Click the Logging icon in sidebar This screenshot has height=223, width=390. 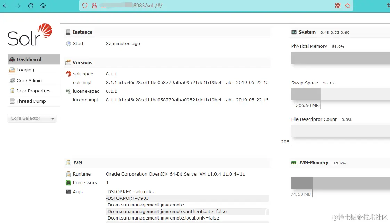12,70
